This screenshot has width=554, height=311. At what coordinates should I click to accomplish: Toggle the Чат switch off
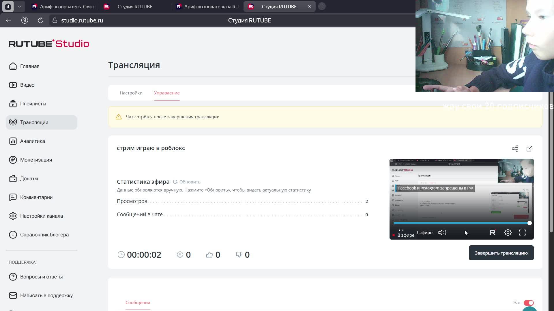529,303
